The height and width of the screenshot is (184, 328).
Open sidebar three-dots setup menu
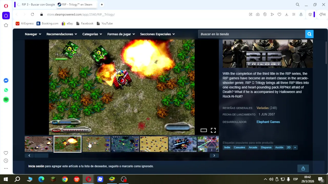pyautogui.click(x=6, y=168)
